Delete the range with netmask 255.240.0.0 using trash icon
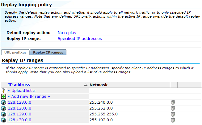This screenshot has width=202, height=125. pos(173,102)
